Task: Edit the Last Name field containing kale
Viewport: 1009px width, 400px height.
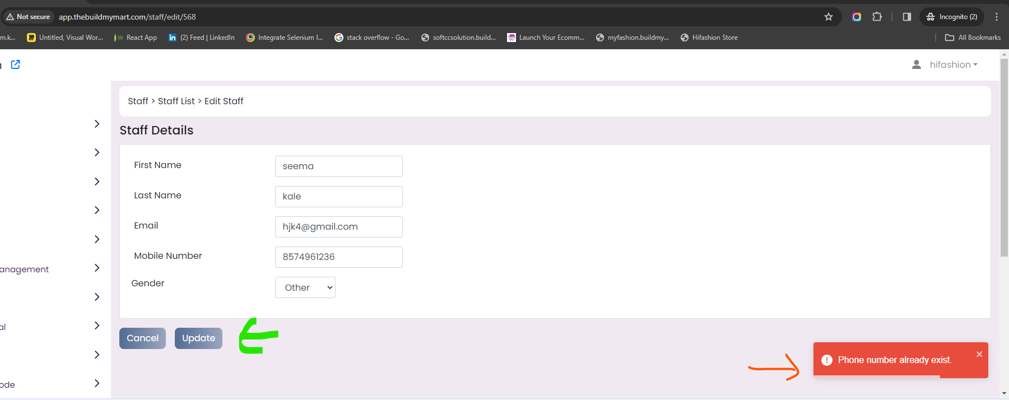Action: pos(339,197)
